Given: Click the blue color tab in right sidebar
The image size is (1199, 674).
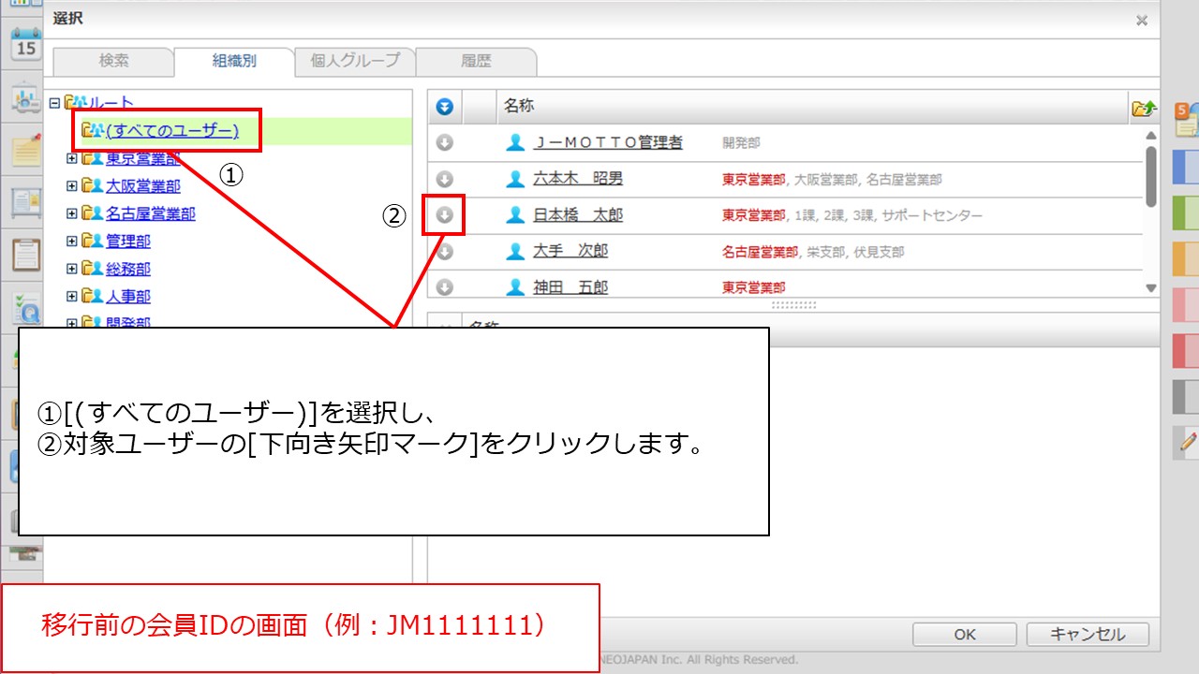Looking at the screenshot, I should pos(1186,168).
